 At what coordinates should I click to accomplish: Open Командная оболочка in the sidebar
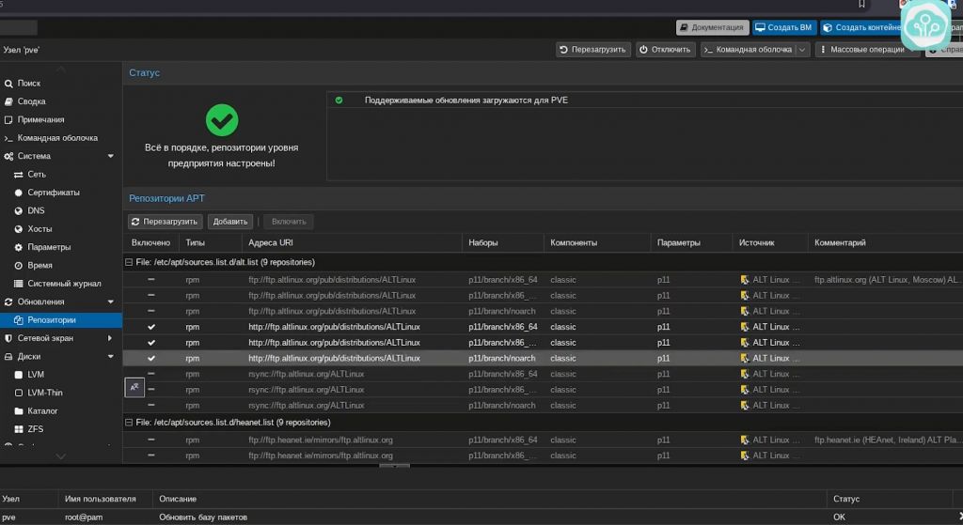pyautogui.click(x=57, y=138)
